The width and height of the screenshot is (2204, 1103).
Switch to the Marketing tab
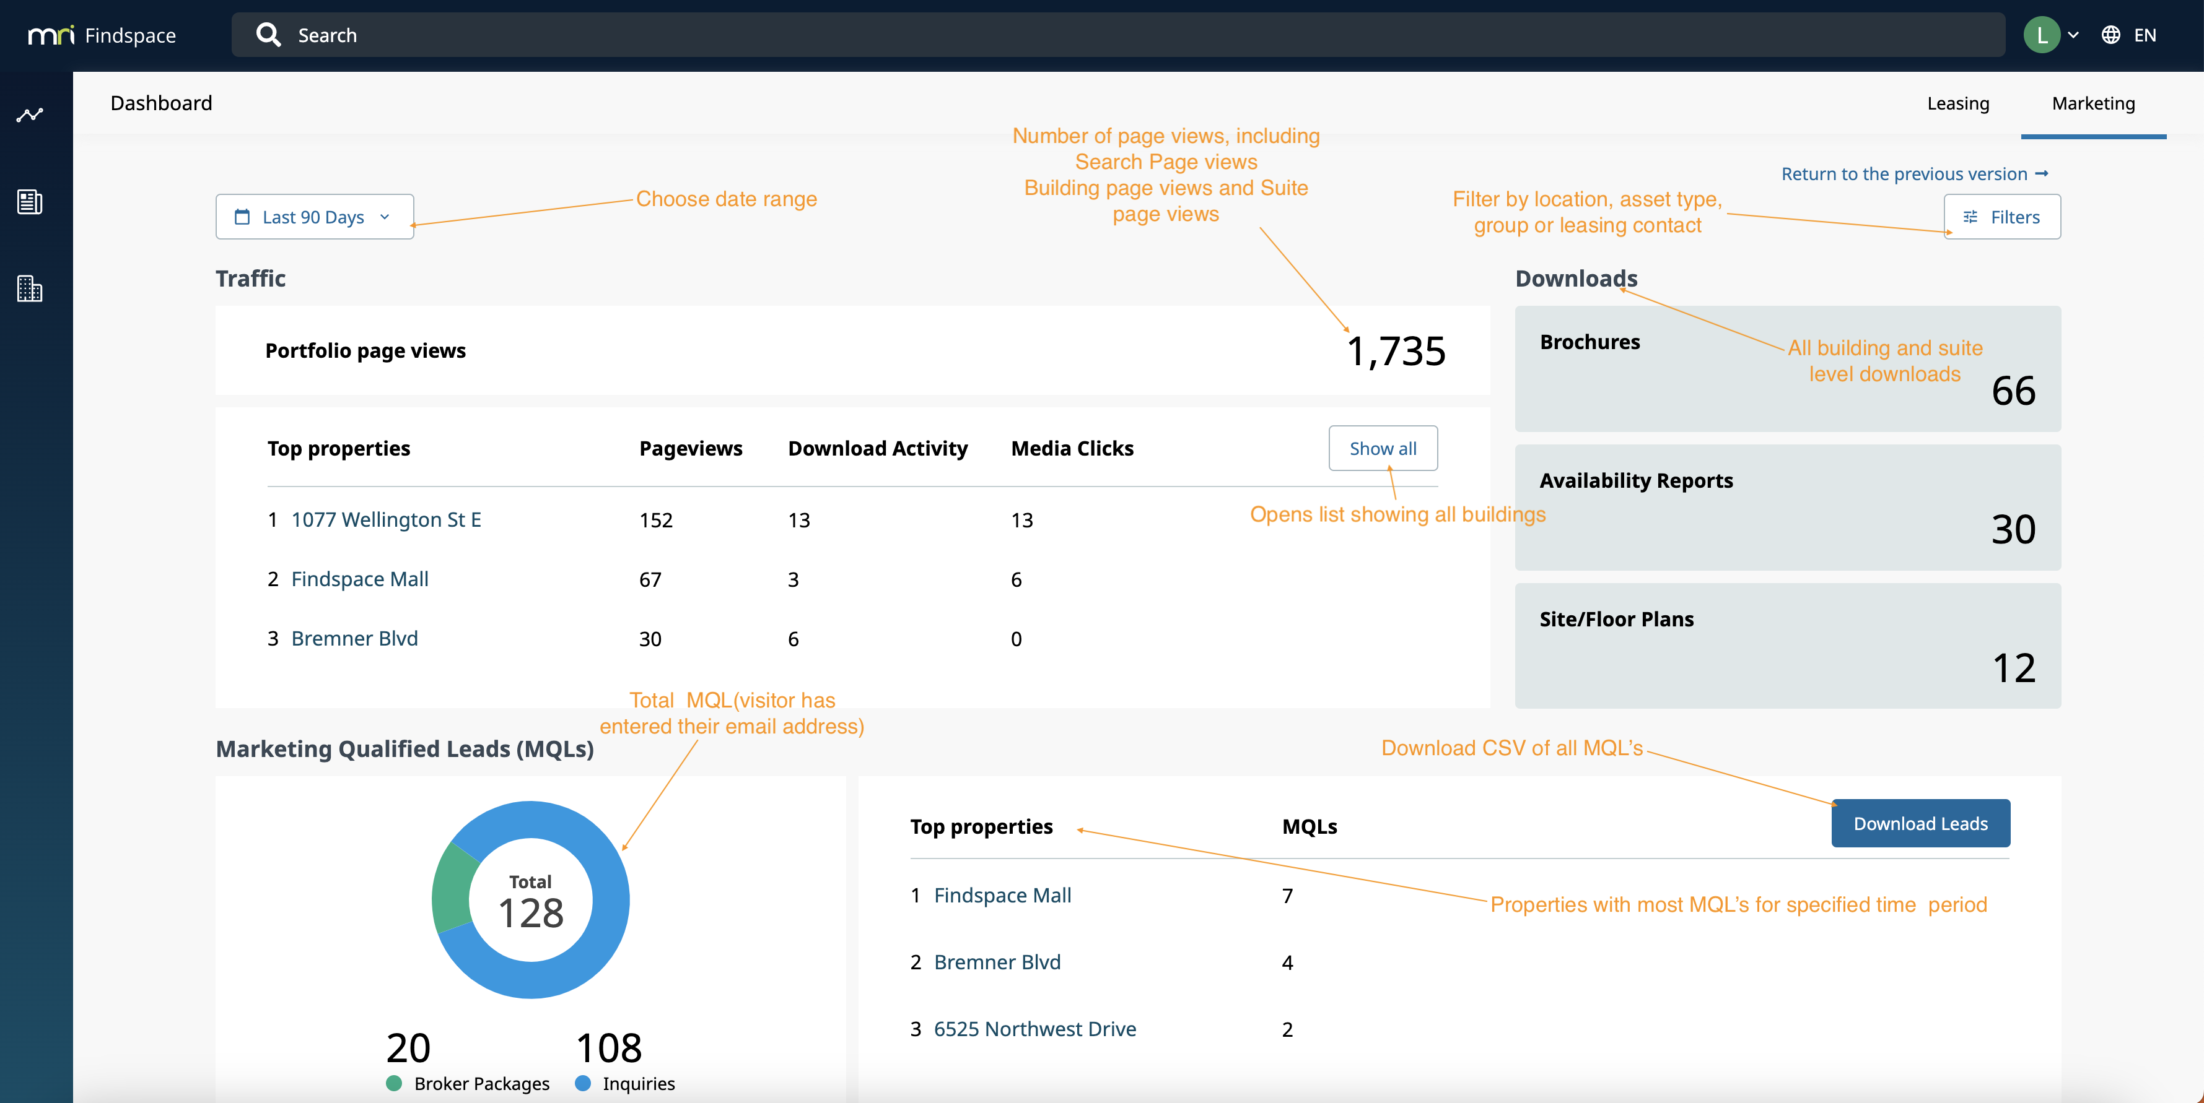pyautogui.click(x=2092, y=103)
